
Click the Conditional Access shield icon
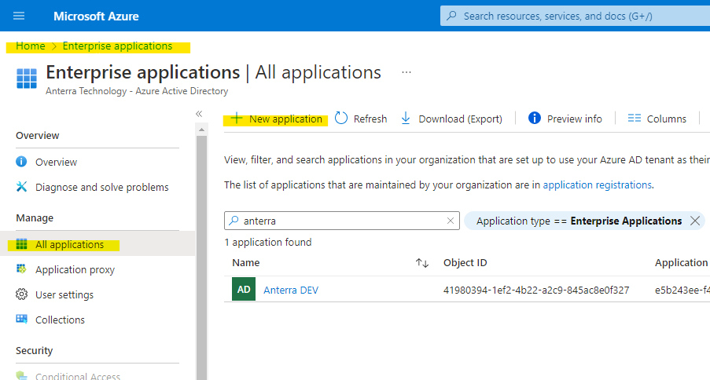21,375
